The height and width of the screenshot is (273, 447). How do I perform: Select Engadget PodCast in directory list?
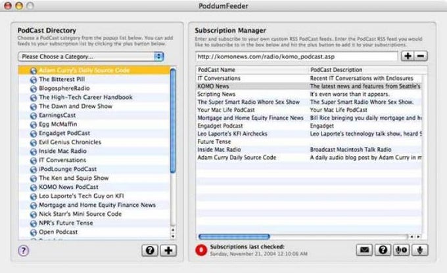[95, 133]
